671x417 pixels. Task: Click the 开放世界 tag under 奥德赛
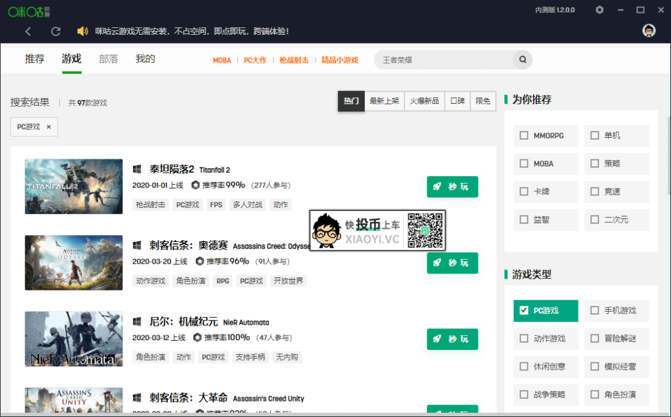[x=288, y=280]
